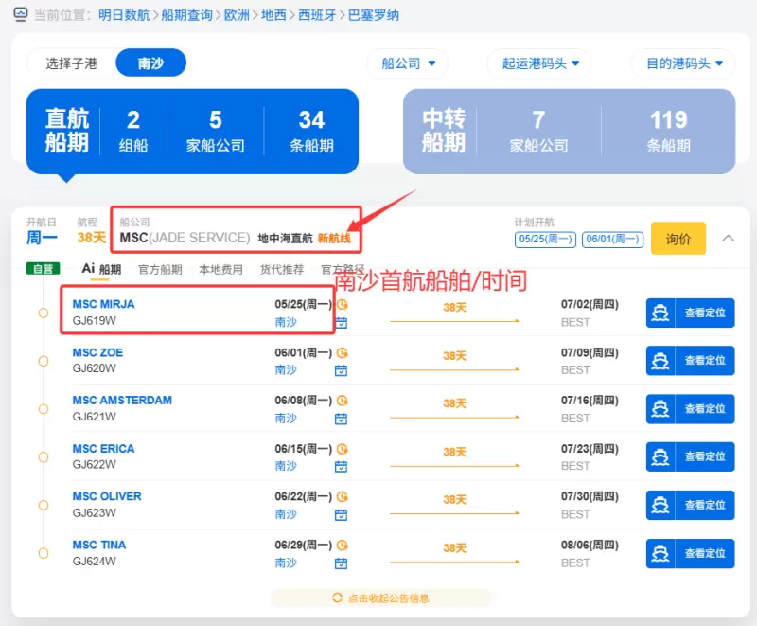
Task: Click 查看定位 for MSC ZOE
Action: click(x=705, y=361)
